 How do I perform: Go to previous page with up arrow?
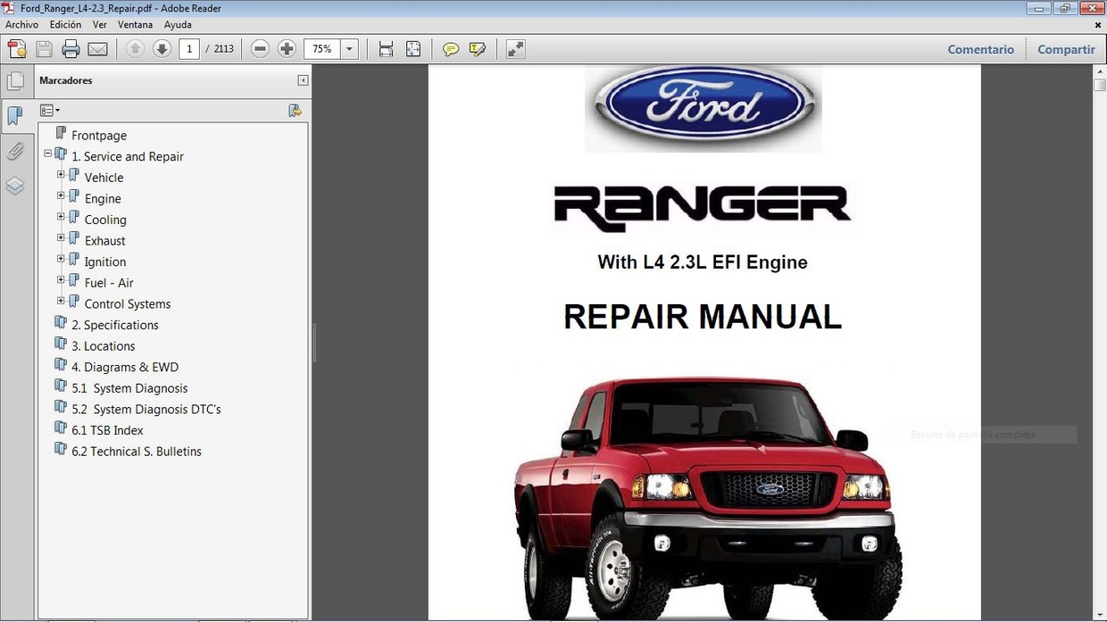[x=135, y=49]
